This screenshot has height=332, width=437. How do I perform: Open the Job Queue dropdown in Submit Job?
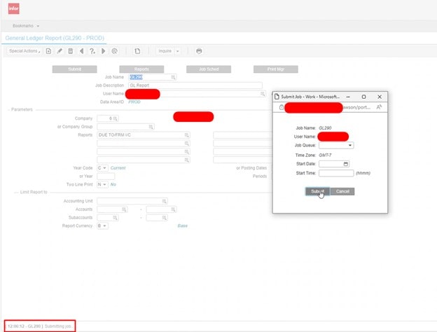(x=336, y=145)
